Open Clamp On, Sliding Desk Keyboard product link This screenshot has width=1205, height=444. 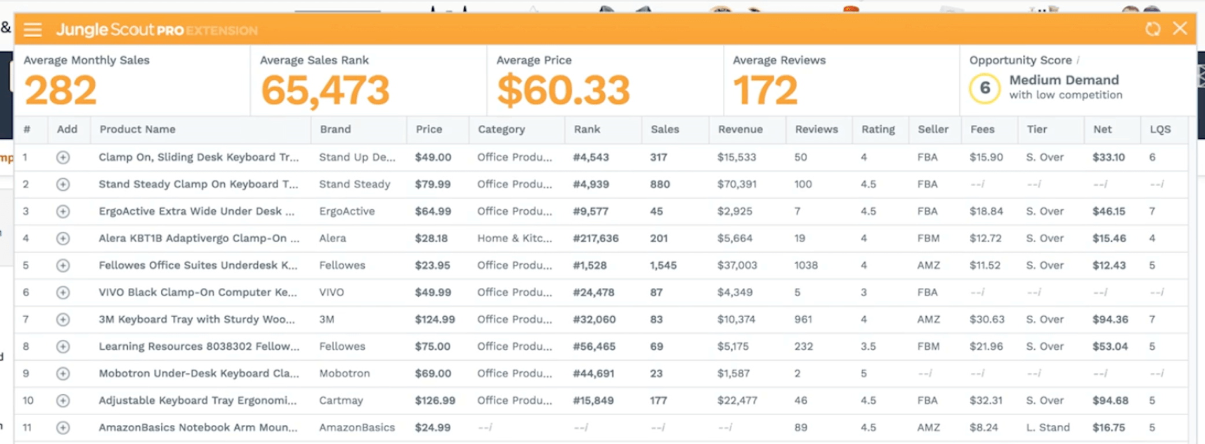[x=199, y=157]
